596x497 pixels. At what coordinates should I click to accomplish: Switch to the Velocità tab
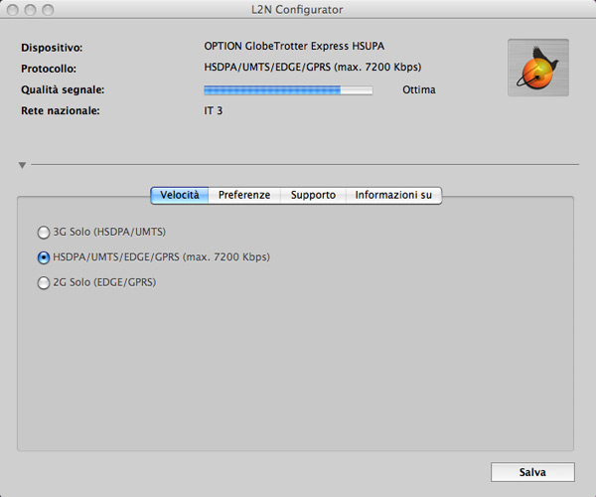click(x=180, y=195)
